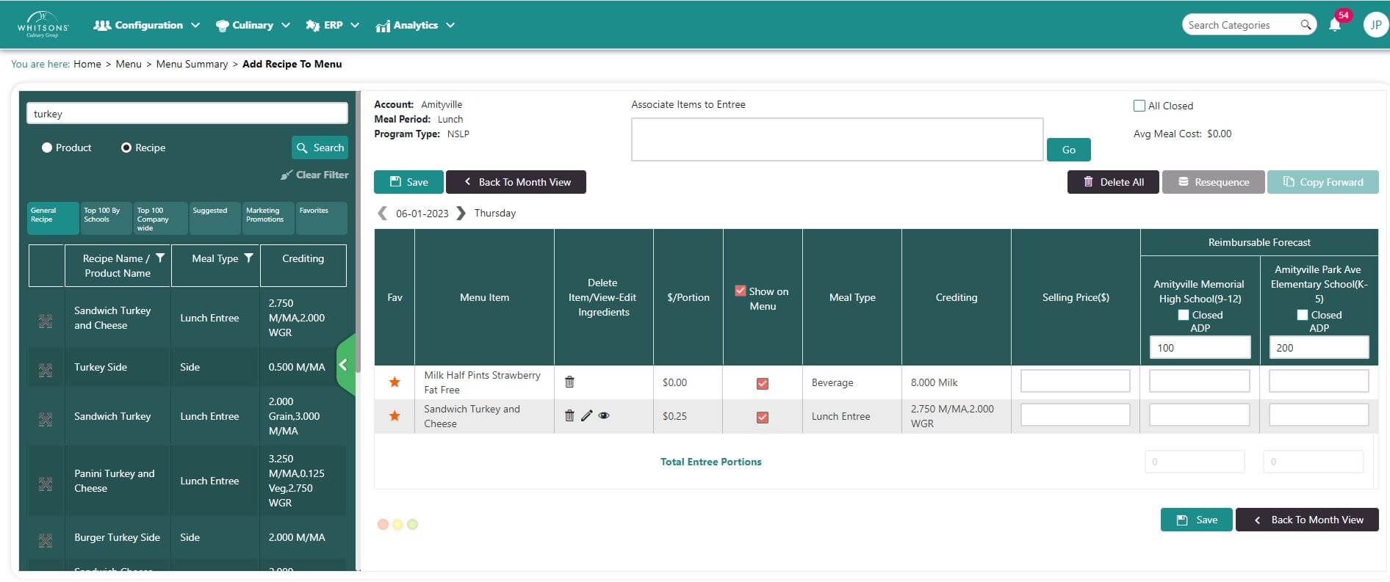Click the filter icon on Meal Type column

pos(248,258)
